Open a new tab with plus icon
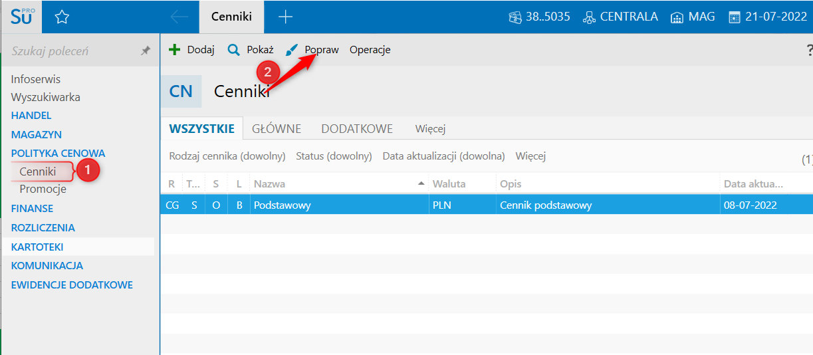813x355 pixels. 285,17
